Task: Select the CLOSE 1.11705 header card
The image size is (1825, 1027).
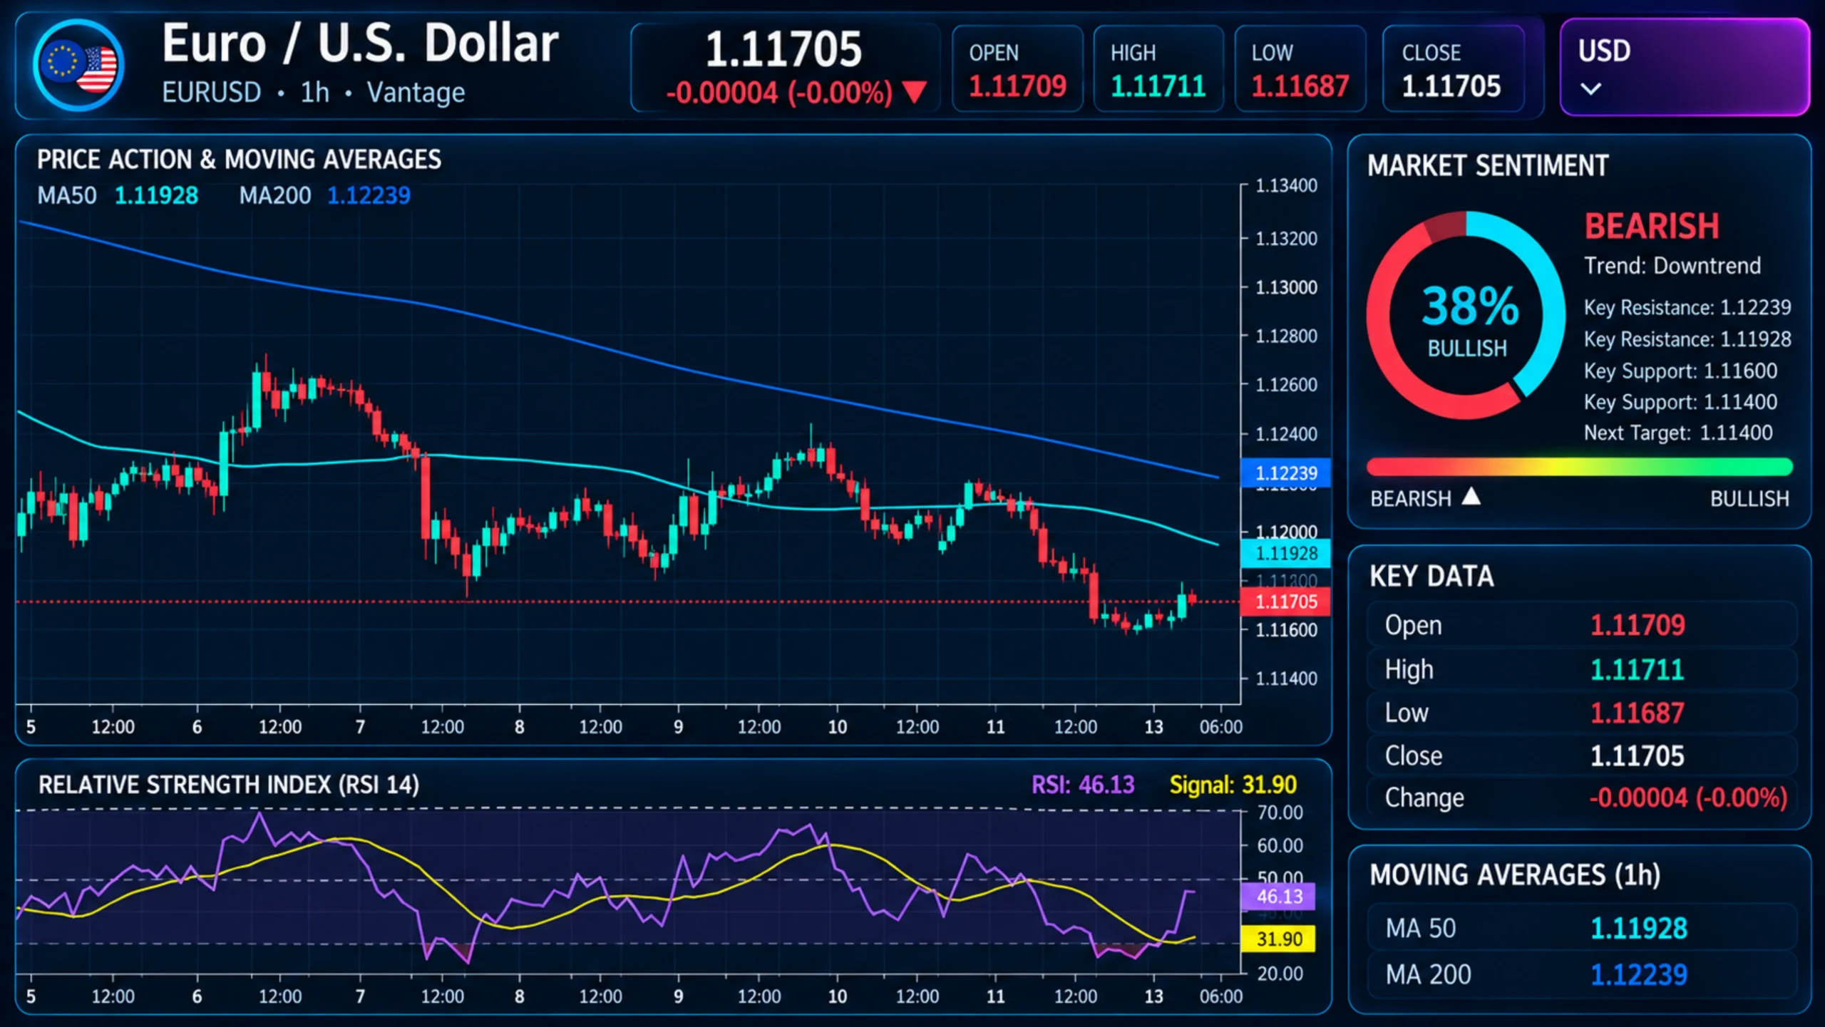Action: point(1452,68)
